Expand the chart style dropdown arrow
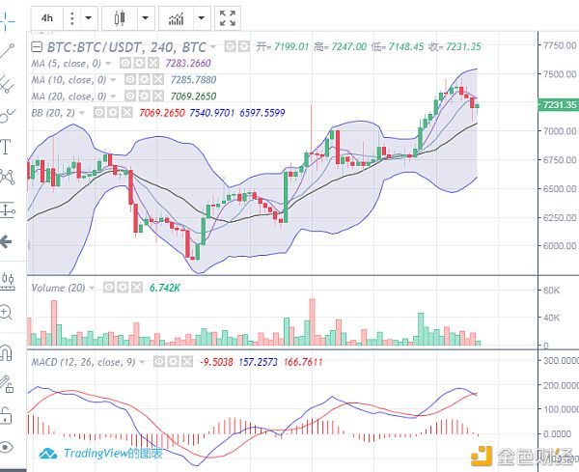The width and height of the screenshot is (579, 472). point(144,17)
